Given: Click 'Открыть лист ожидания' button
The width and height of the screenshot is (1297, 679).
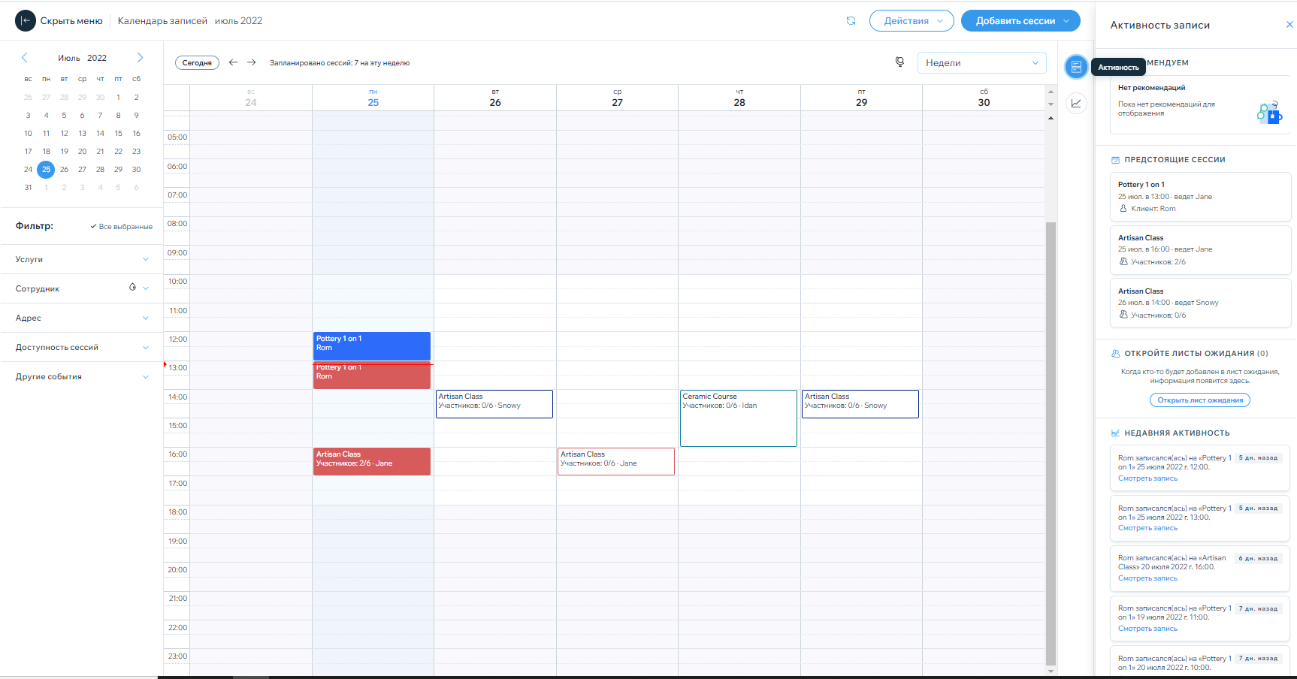Looking at the screenshot, I should (1199, 400).
